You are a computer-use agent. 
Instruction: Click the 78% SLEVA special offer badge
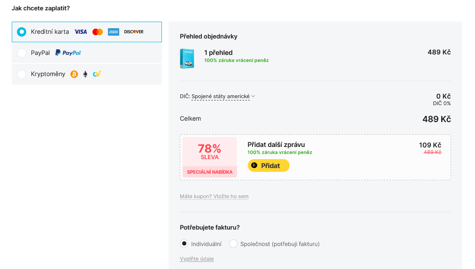click(x=210, y=157)
